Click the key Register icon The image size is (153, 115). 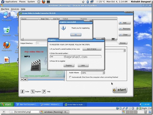tap(33, 92)
